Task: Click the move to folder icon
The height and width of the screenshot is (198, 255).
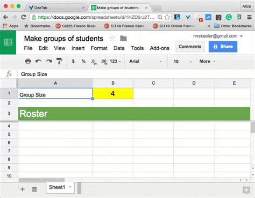Action: tap(123, 38)
